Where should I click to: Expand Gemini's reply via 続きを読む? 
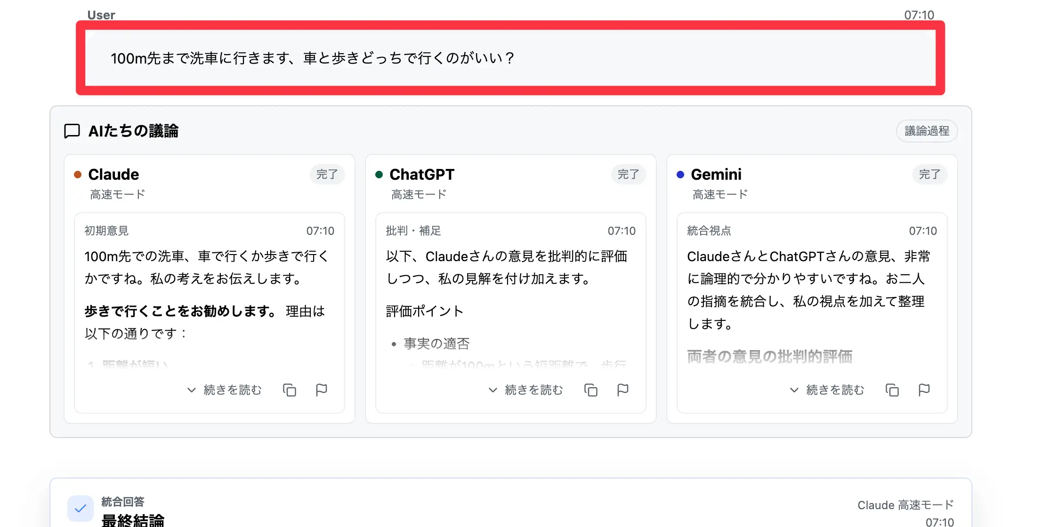coord(827,390)
